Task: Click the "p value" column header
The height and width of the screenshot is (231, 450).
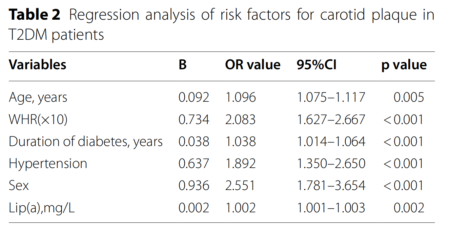Action: click(404, 65)
